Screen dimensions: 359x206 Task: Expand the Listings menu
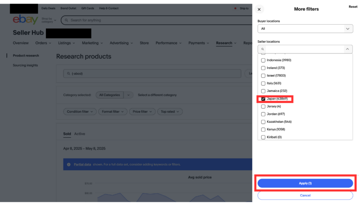66,43
